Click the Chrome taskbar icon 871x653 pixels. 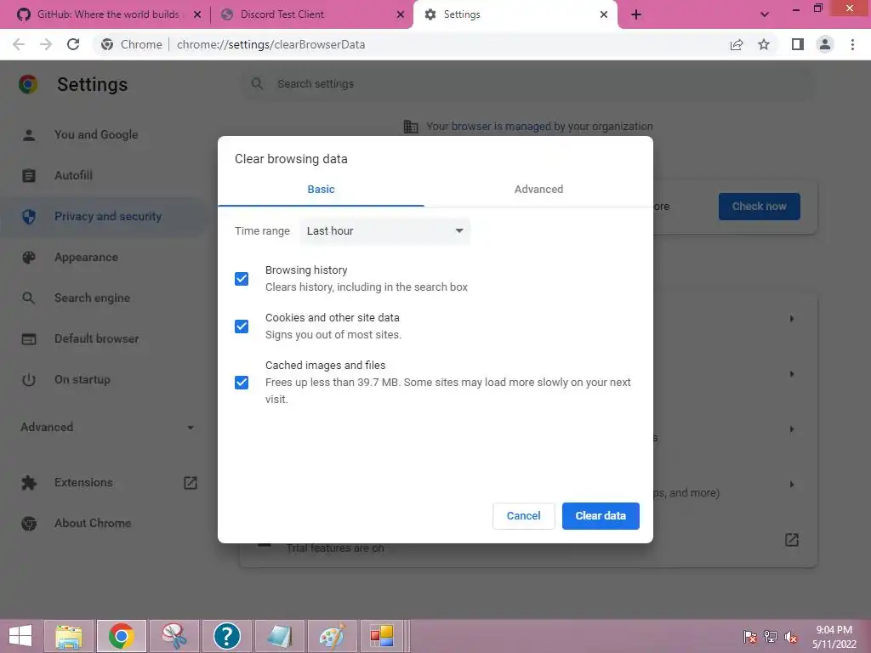121,636
